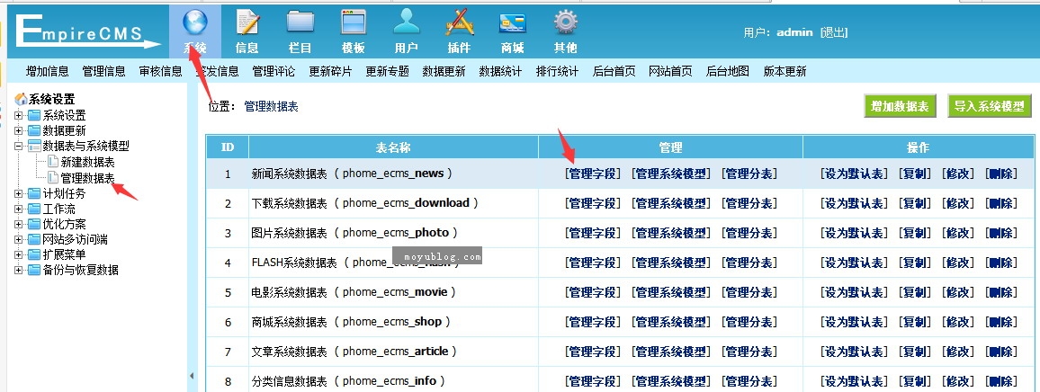Expand the 工作流 tree folder
Screen dimensions: 1040x392
(x=19, y=209)
